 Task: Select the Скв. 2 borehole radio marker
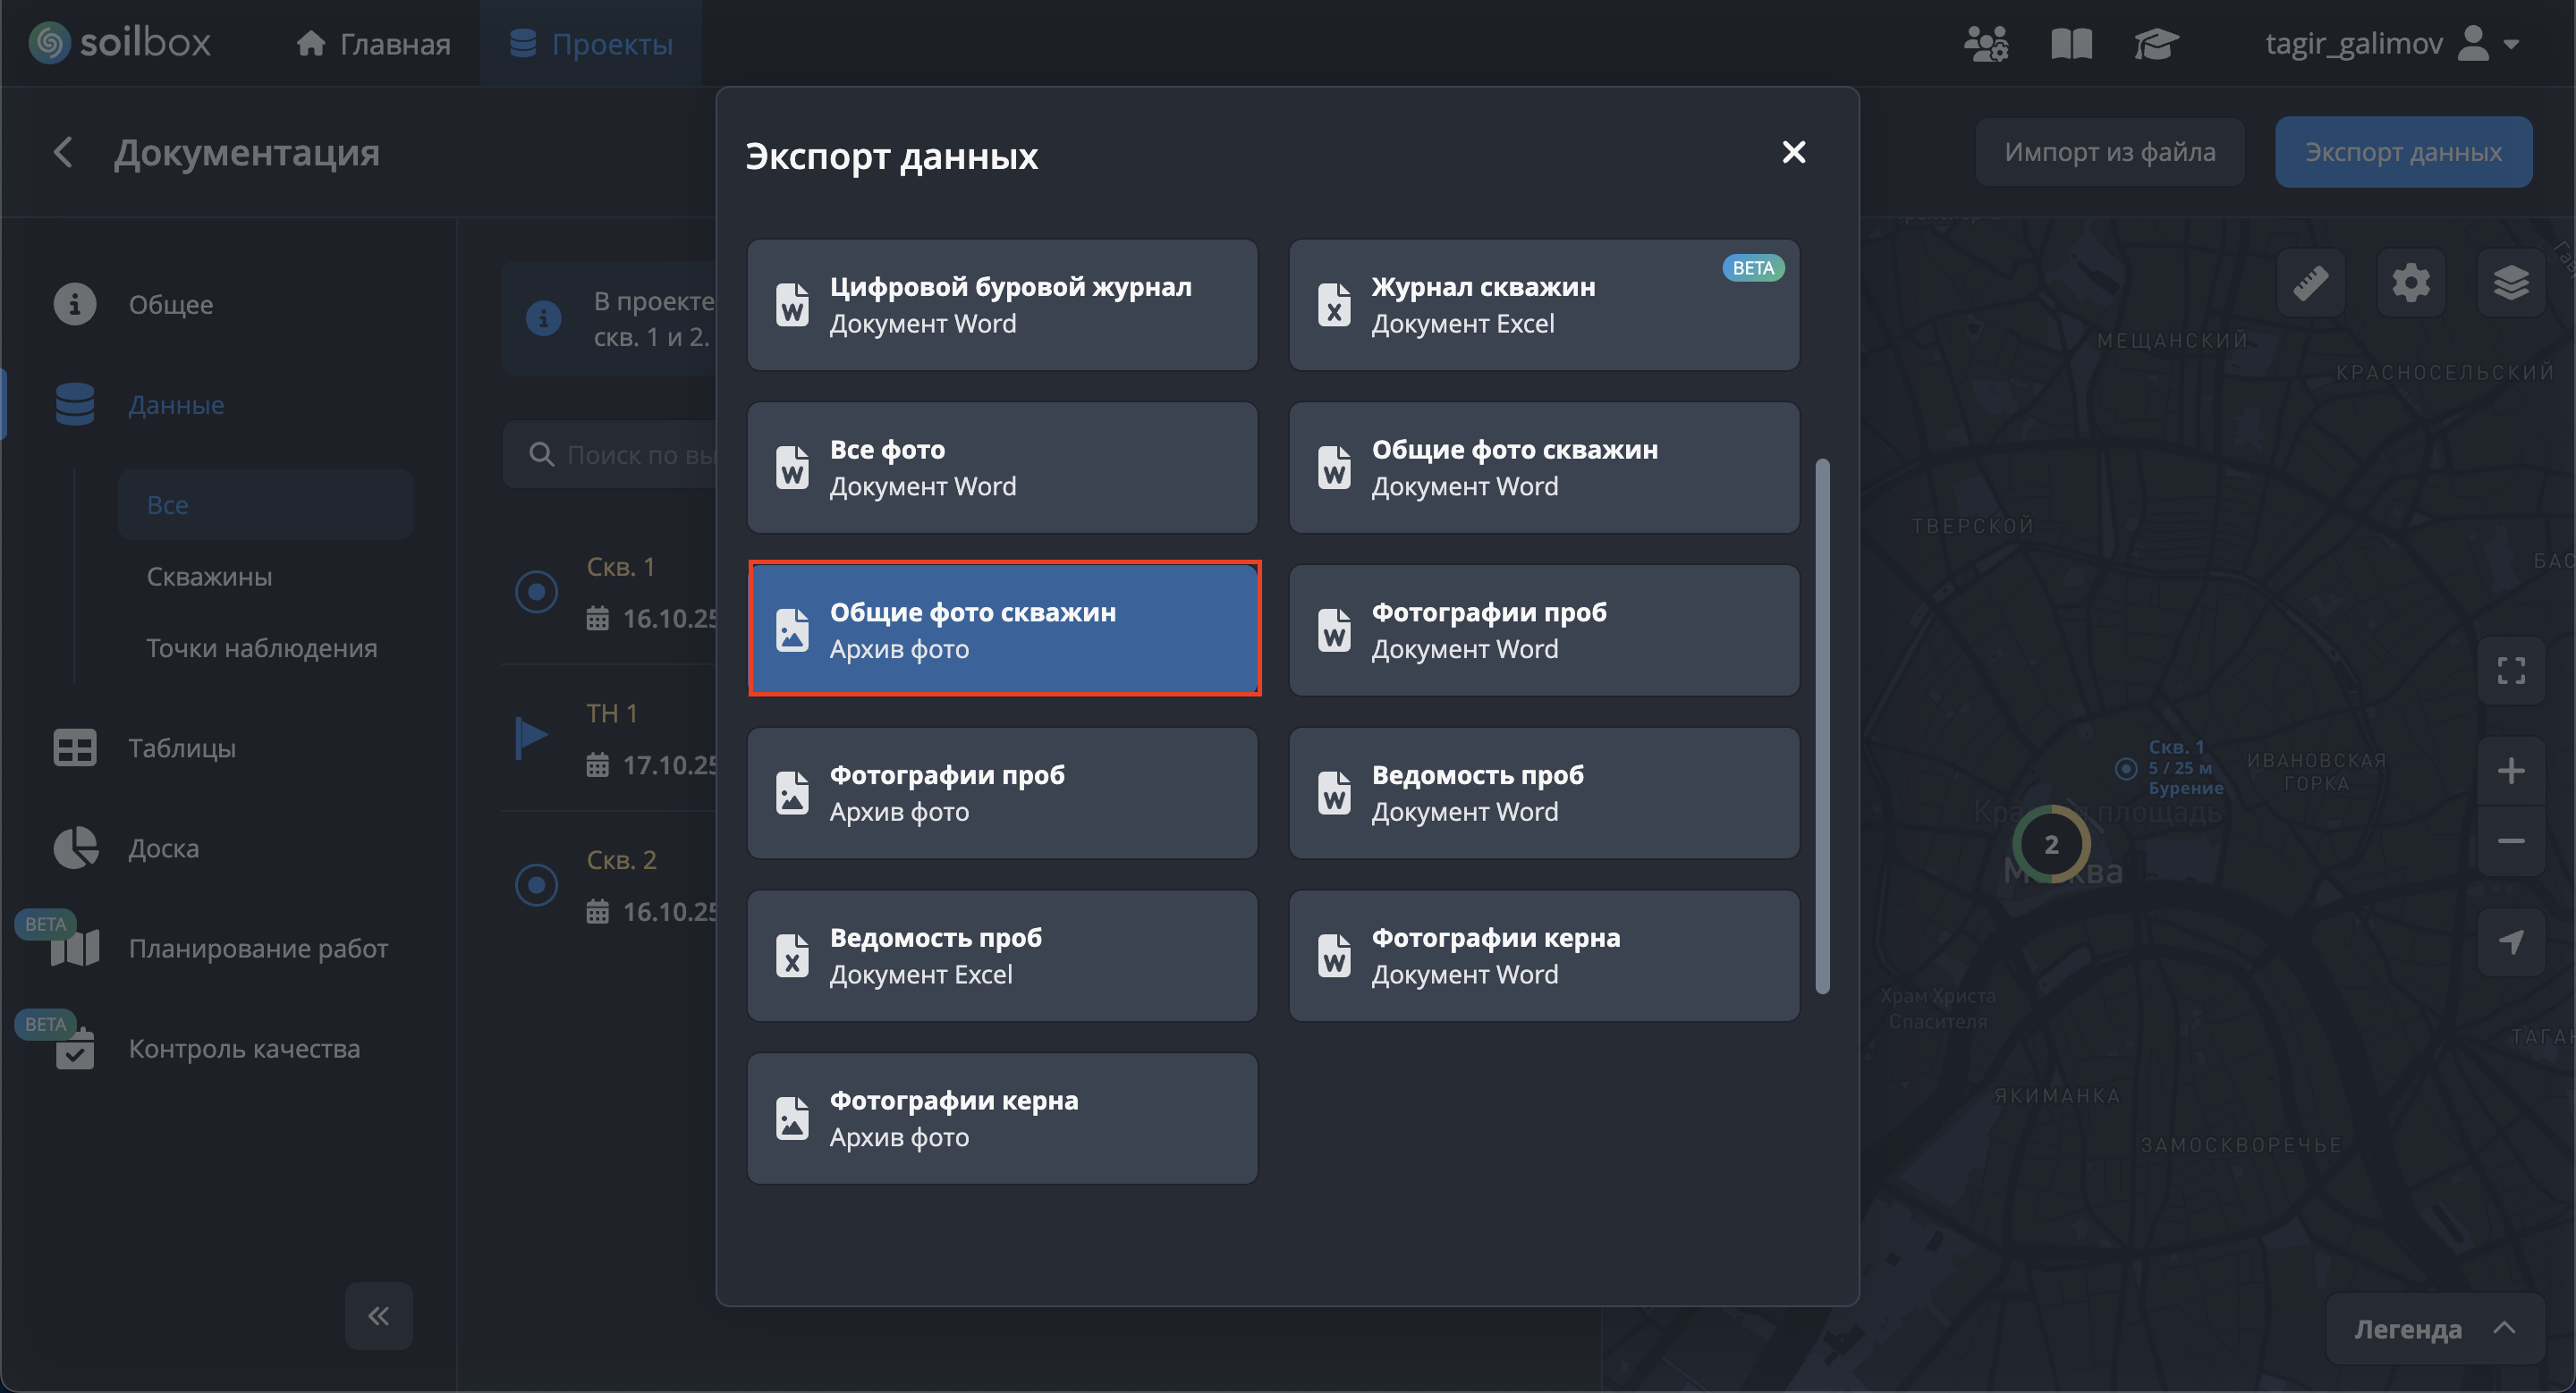[x=536, y=885]
